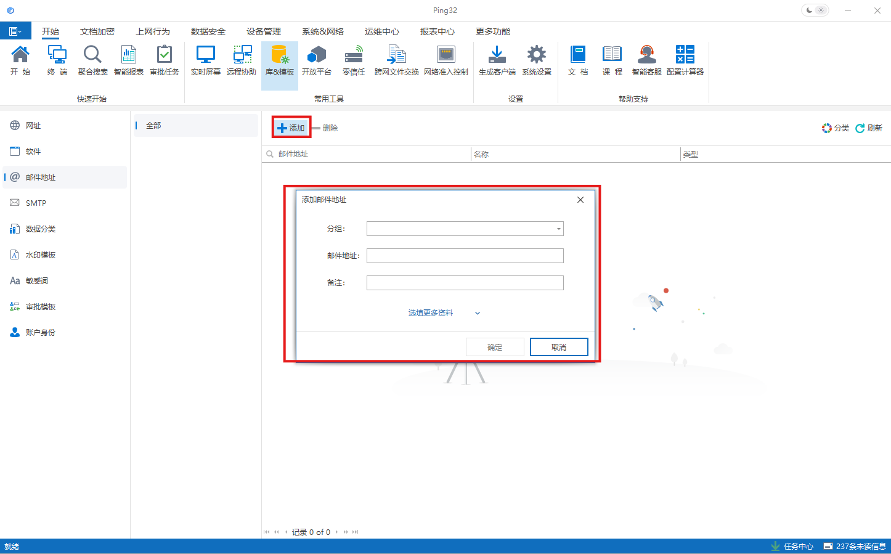
Task: Expand the 分组 dropdown in dialog
Action: click(x=558, y=229)
